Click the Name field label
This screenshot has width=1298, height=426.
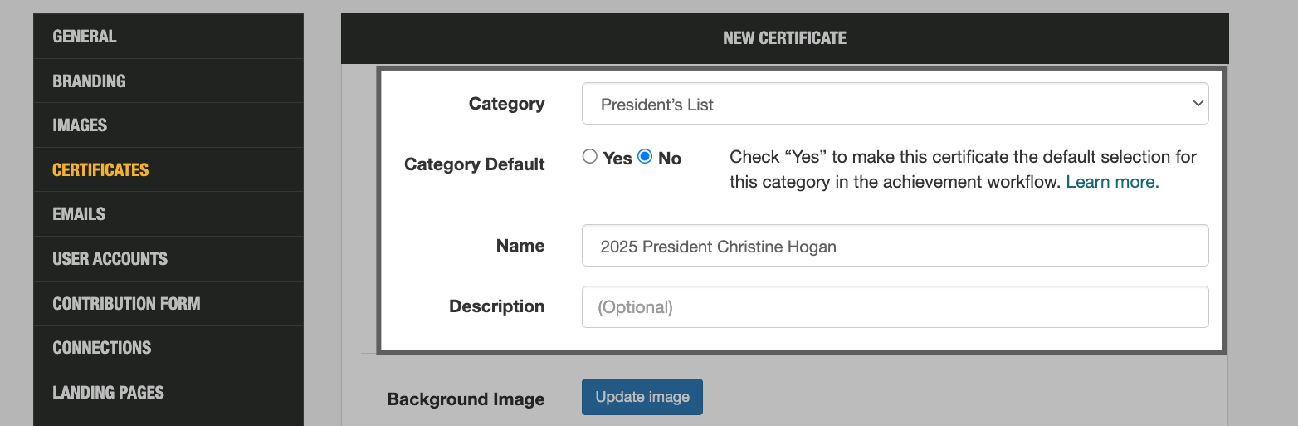click(x=520, y=246)
